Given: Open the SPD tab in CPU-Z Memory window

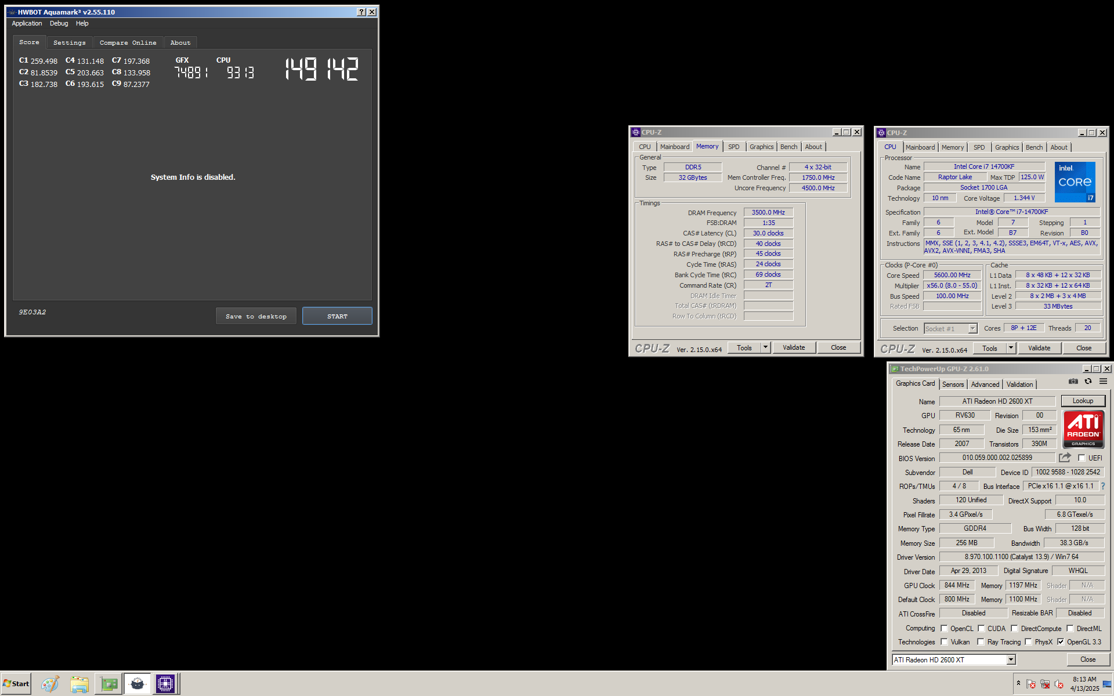Looking at the screenshot, I should coord(733,147).
